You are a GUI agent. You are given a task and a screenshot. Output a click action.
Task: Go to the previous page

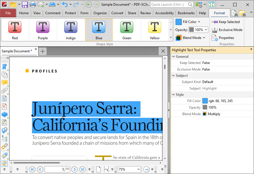point(40,169)
